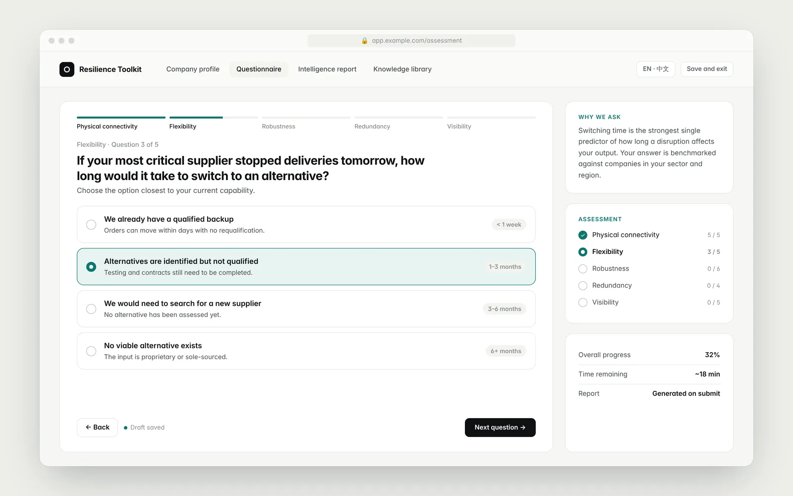Click the '~18 min' time remaining value

pyautogui.click(x=707, y=374)
